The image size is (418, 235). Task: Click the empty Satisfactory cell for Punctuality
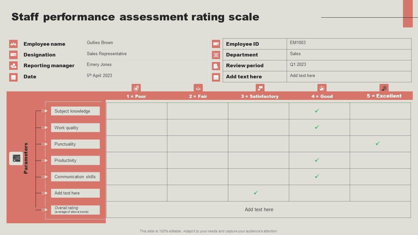[x=259, y=144]
